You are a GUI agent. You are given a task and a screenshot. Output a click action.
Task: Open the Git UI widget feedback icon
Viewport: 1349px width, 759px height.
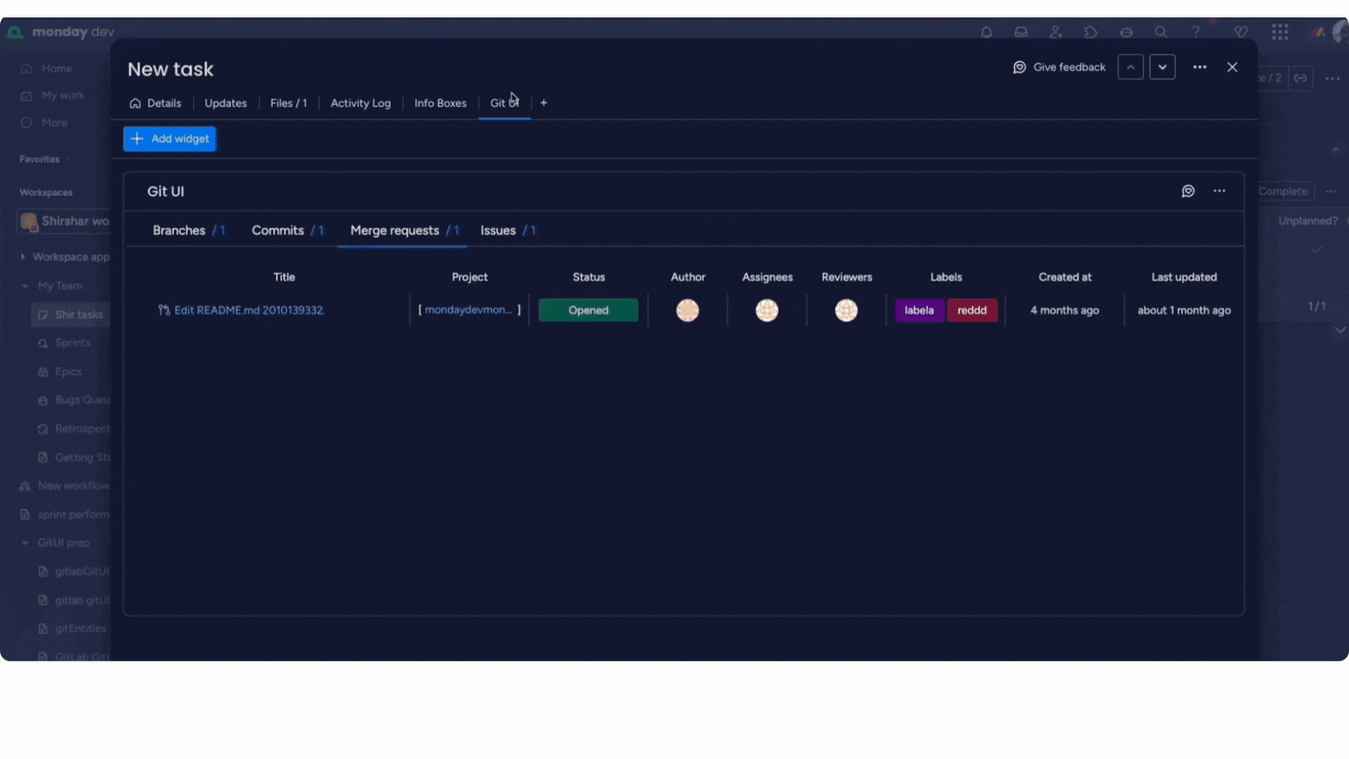point(1188,191)
